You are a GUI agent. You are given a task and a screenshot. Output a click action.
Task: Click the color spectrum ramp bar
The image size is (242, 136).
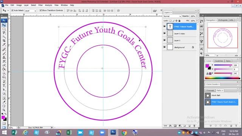pyautogui.click(x=223, y=78)
